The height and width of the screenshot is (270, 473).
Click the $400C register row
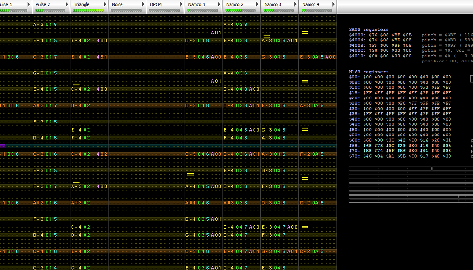pos(380,50)
